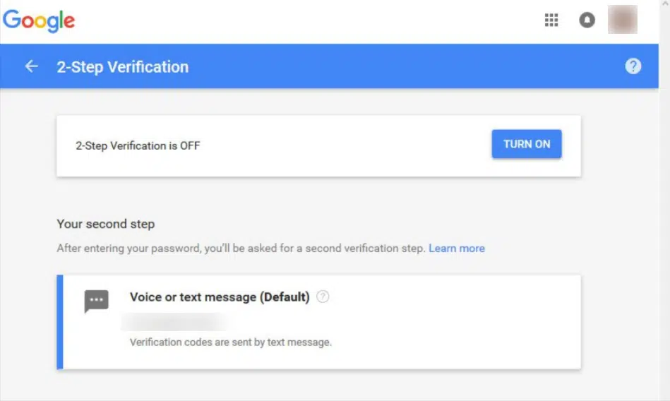The width and height of the screenshot is (670, 401).
Task: Click the Google logo
Action: (39, 20)
